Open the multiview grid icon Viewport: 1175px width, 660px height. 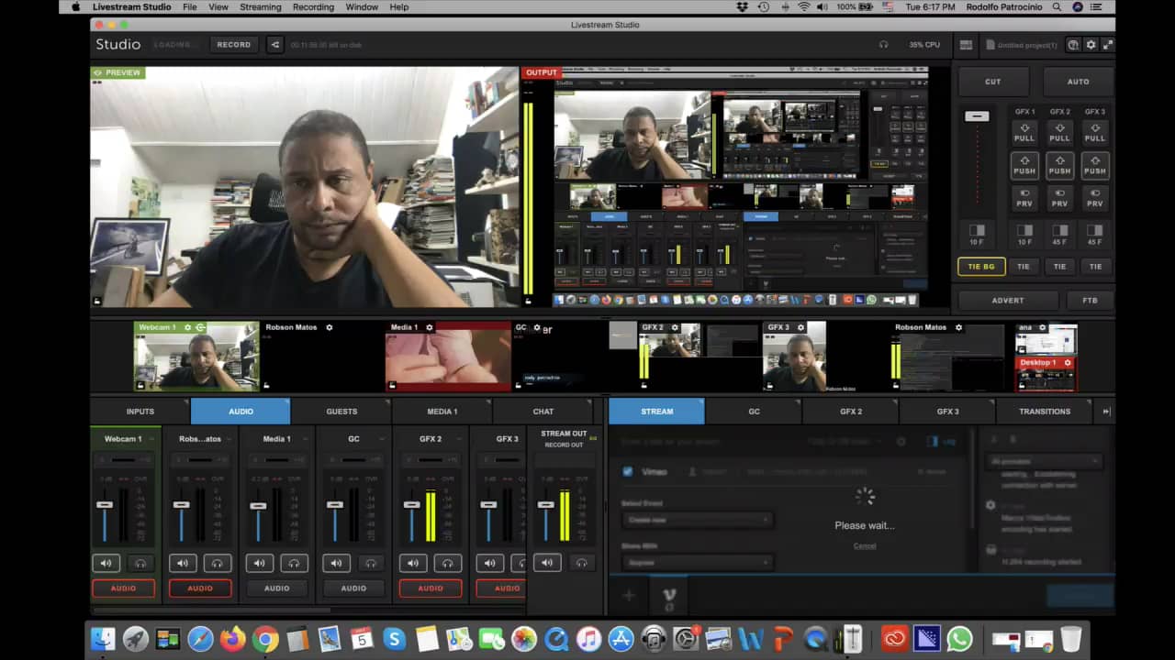[966, 44]
